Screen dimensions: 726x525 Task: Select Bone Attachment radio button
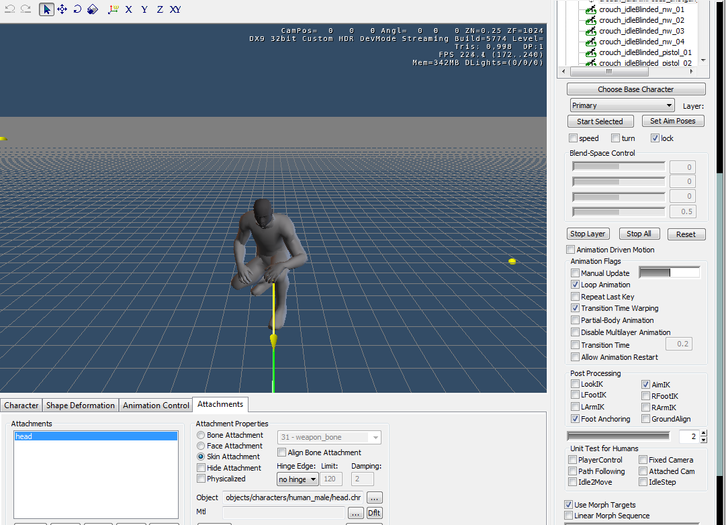201,435
